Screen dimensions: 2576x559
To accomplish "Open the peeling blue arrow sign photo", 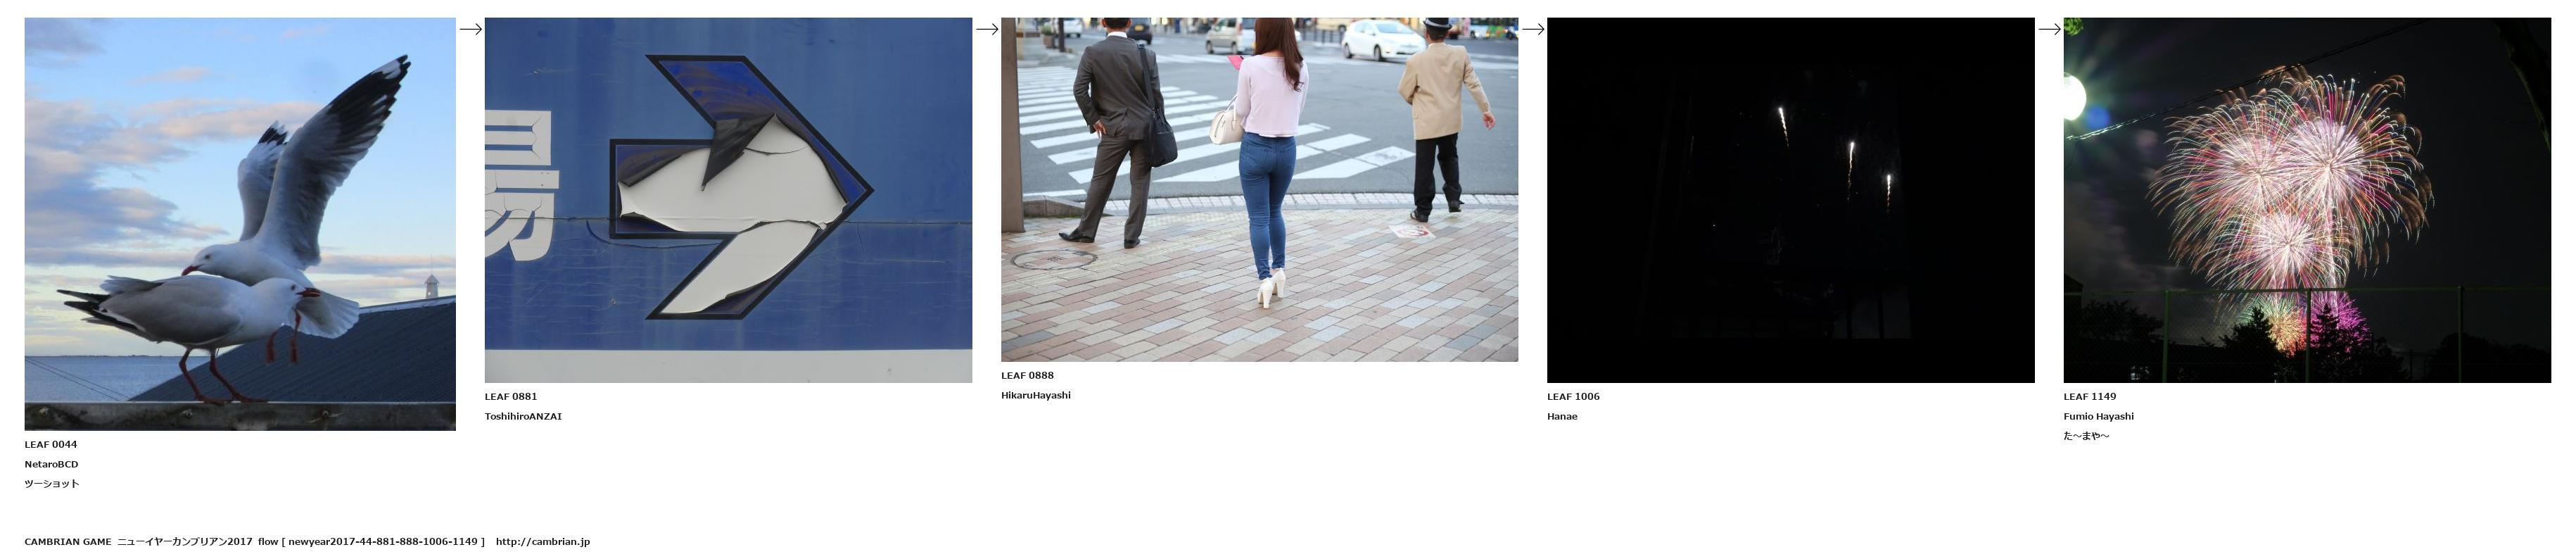I will pos(728,200).
